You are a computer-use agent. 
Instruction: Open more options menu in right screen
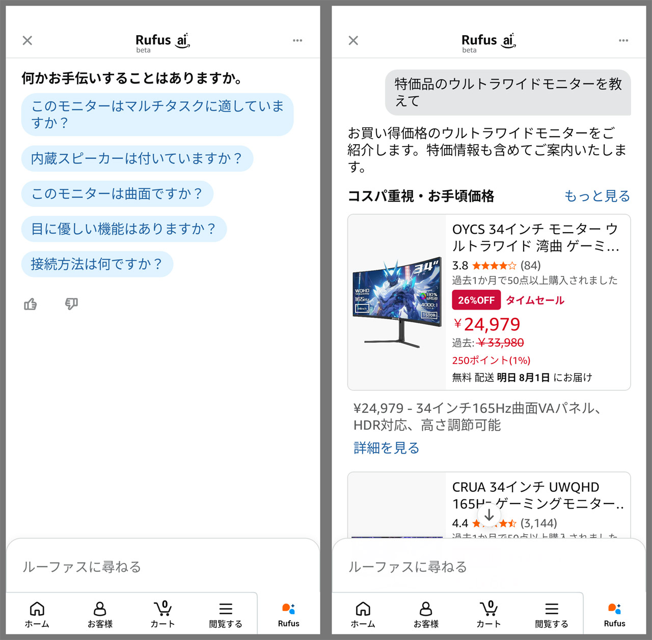click(x=623, y=40)
